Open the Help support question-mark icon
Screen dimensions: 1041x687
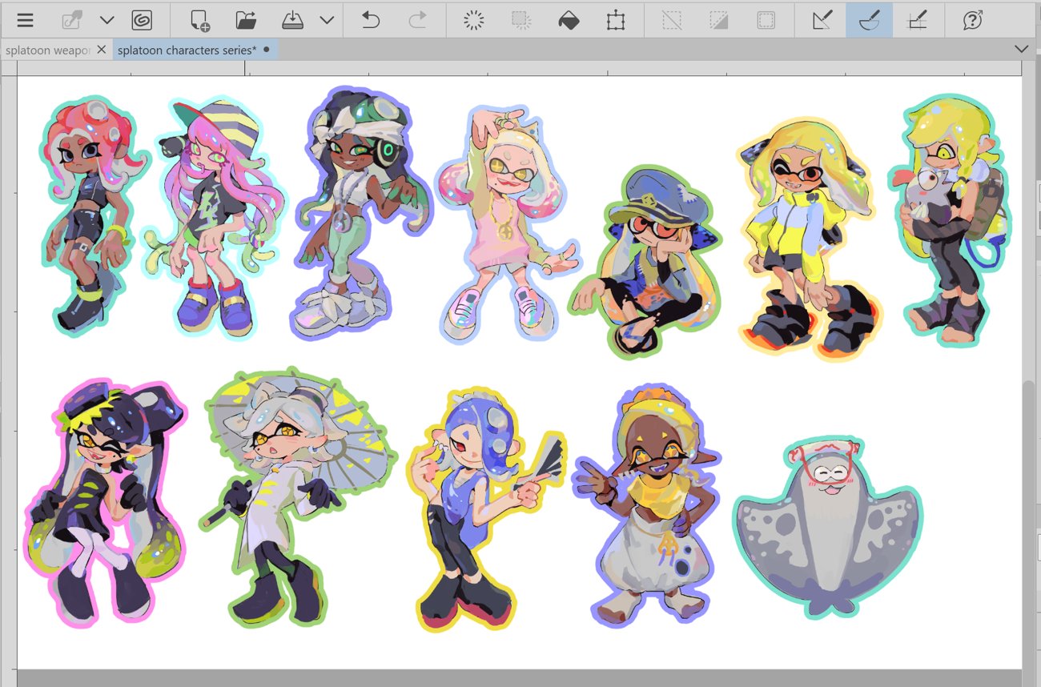point(973,20)
